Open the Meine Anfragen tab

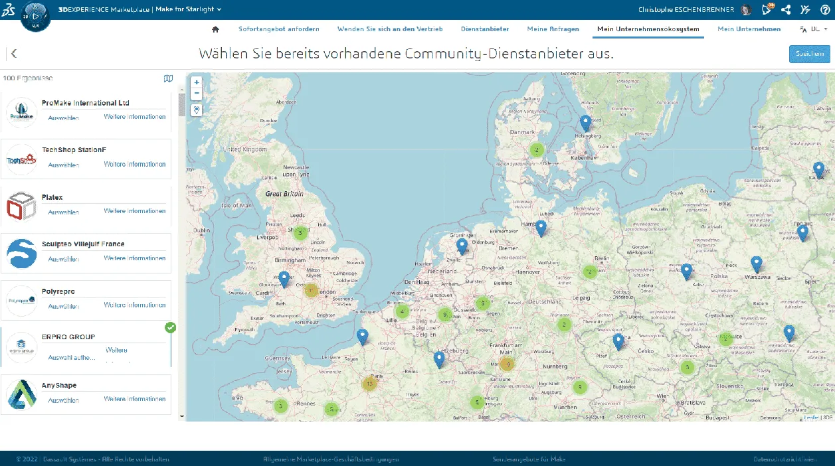click(x=553, y=29)
